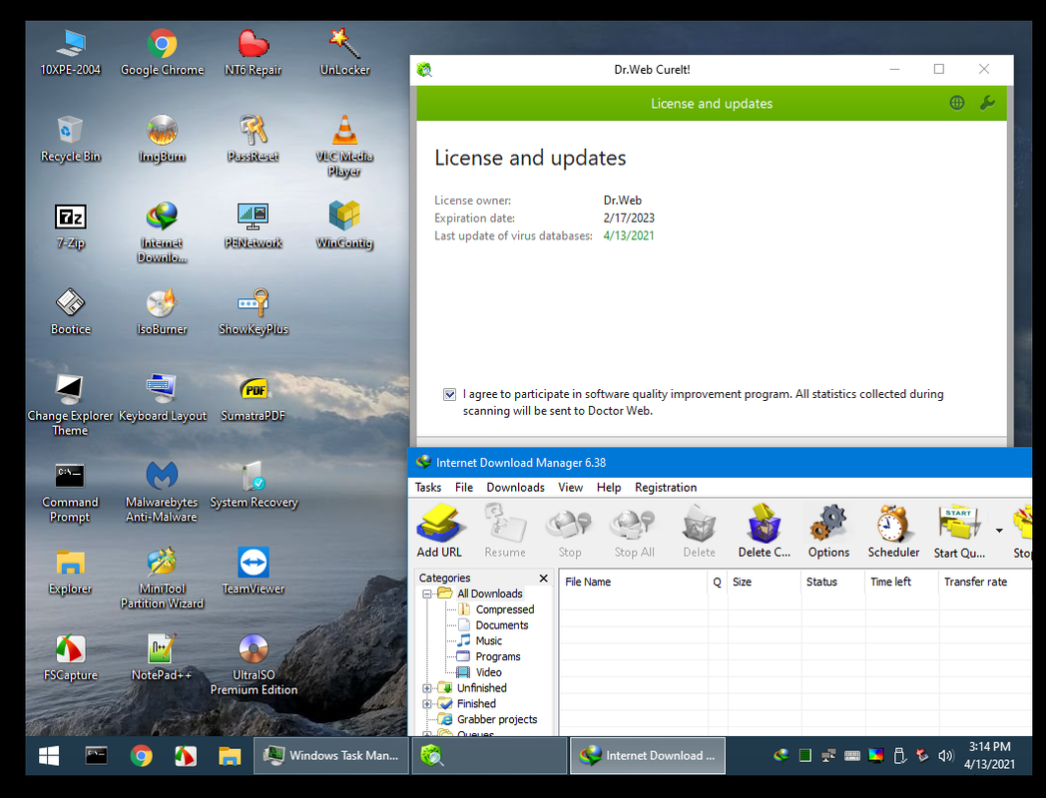The width and height of the screenshot is (1046, 798).
Task: Switch to Dr.Web CureIt taskbar button
Action: click(489, 755)
